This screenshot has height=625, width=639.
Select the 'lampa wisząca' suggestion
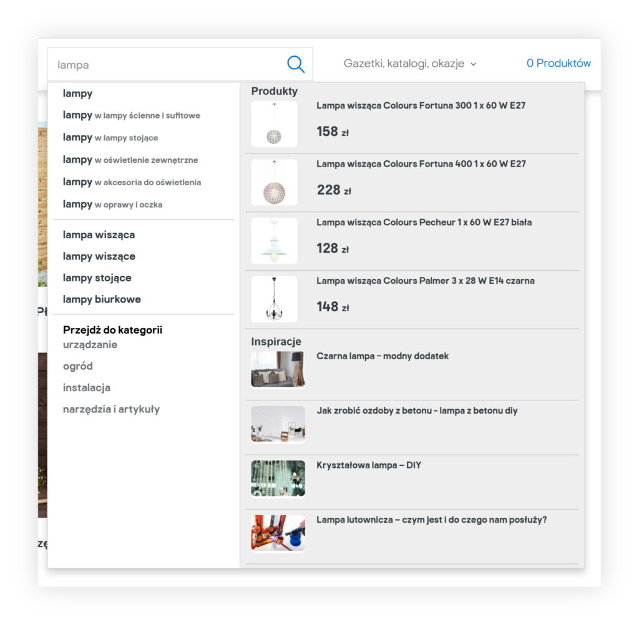coord(99,235)
